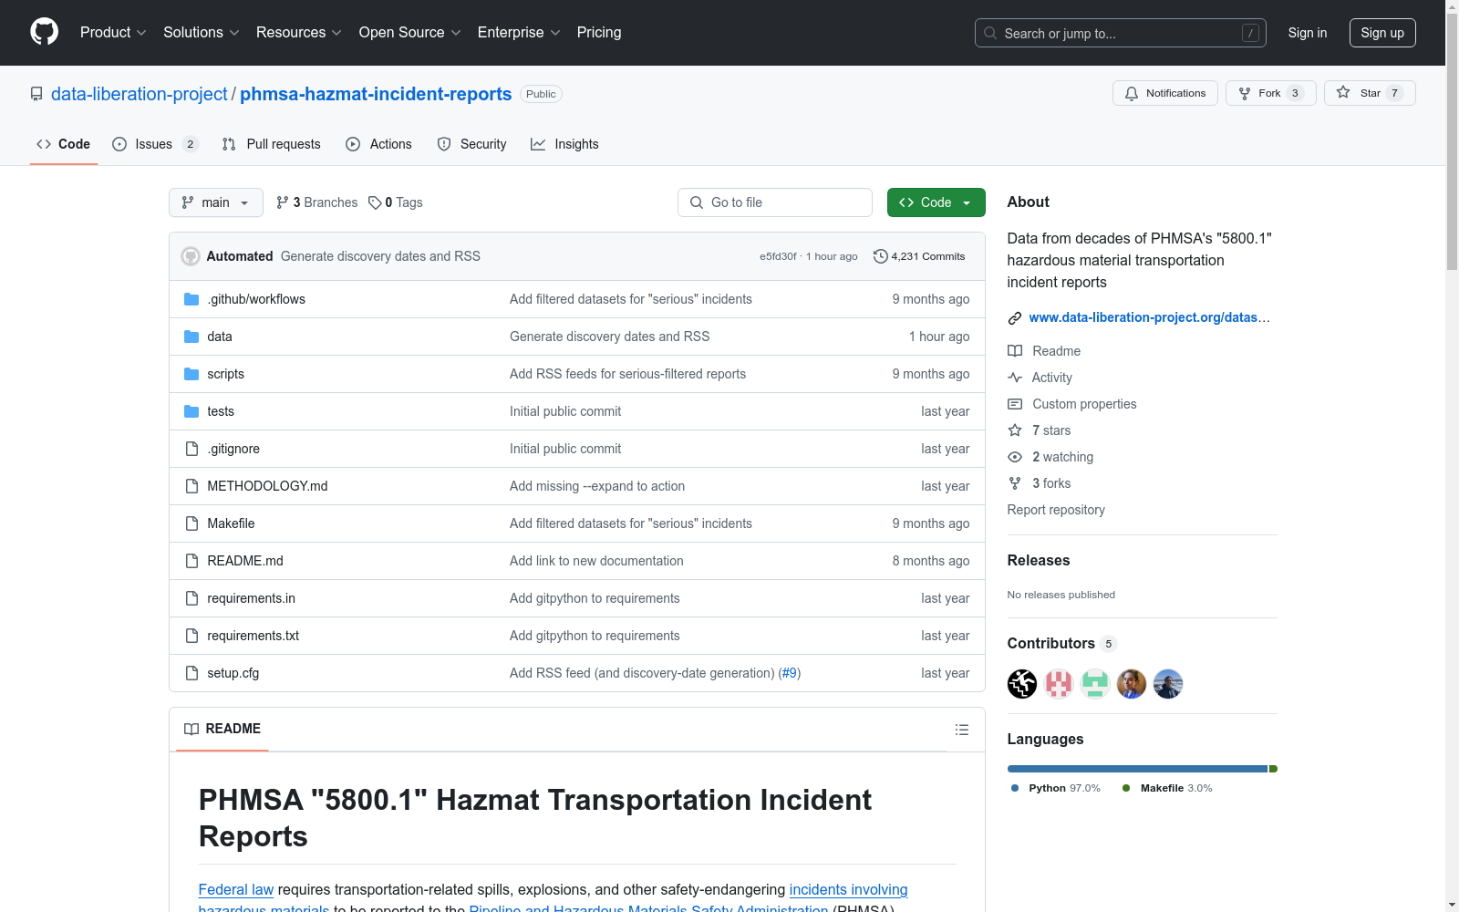The height and width of the screenshot is (912, 1459).
Task: Click the 3 forks link
Action: pyautogui.click(x=1040, y=483)
